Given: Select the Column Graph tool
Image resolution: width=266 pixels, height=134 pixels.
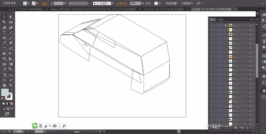Looking at the screenshot, I should click(11, 75).
